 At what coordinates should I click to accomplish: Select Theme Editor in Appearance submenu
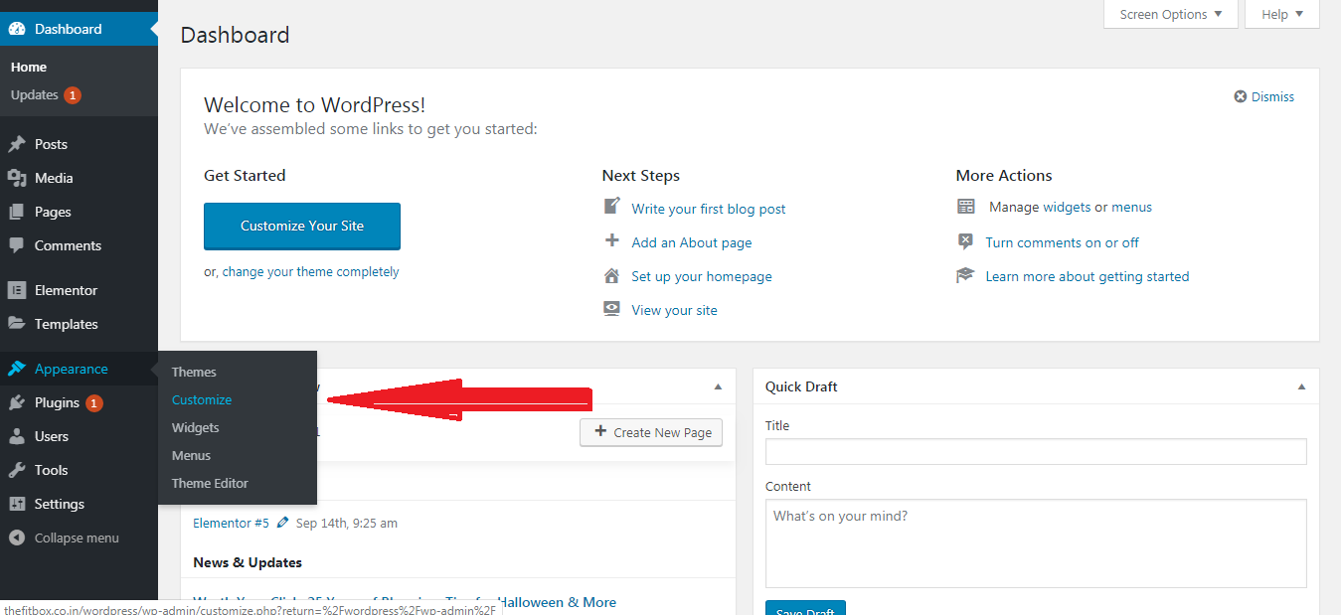[211, 483]
